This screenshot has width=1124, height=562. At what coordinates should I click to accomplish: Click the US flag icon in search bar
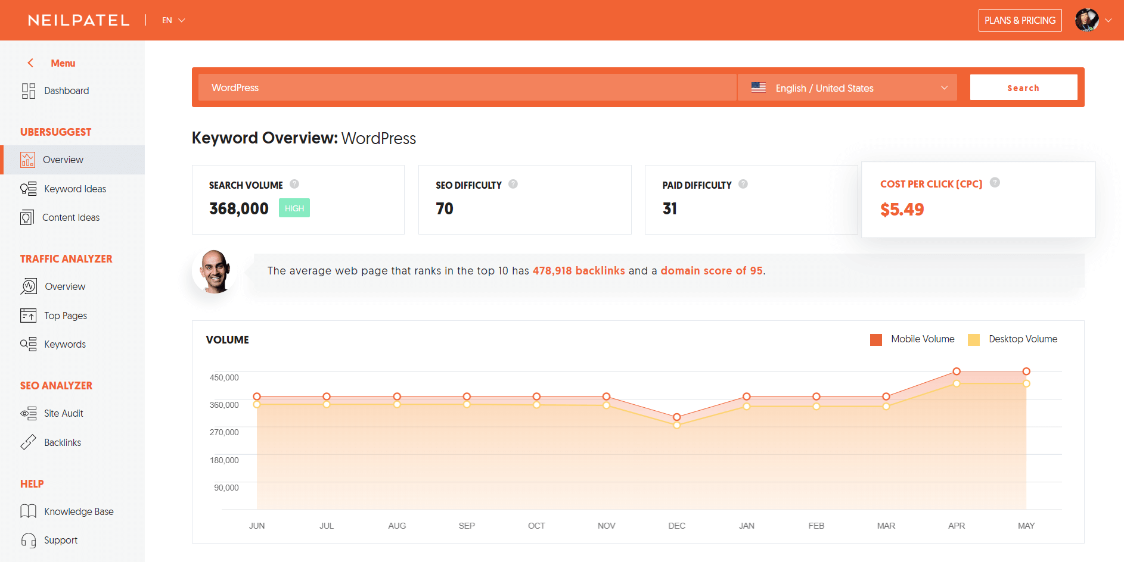pos(759,88)
